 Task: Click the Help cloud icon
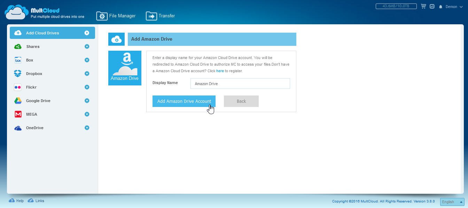pos(11,201)
